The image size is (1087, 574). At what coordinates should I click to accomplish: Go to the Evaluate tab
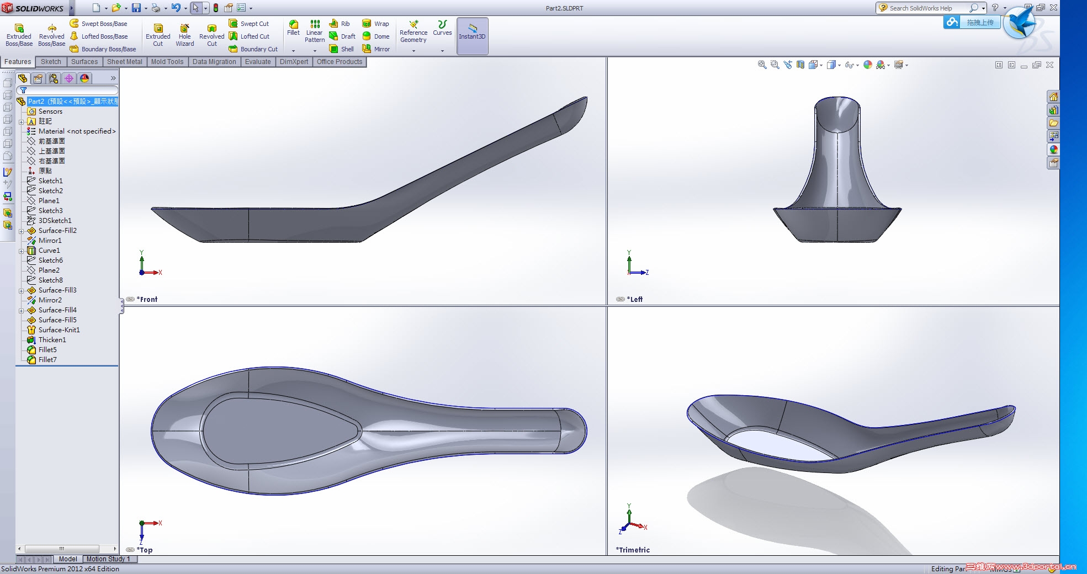click(258, 62)
